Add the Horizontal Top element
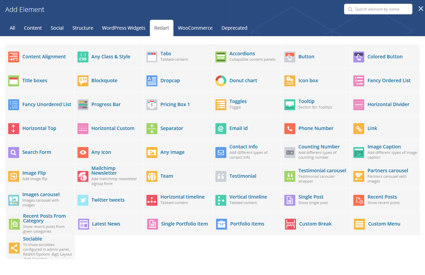425x275 pixels. tap(40, 129)
